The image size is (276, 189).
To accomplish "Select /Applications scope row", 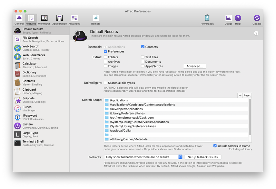I will [176, 100].
